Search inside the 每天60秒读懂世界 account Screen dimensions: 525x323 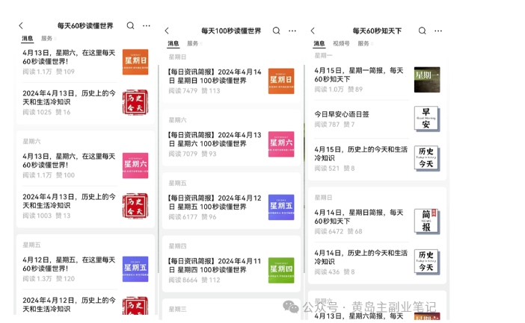(130, 25)
